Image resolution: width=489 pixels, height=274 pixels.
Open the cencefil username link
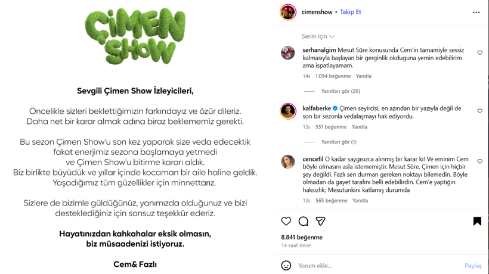[x=313, y=159]
